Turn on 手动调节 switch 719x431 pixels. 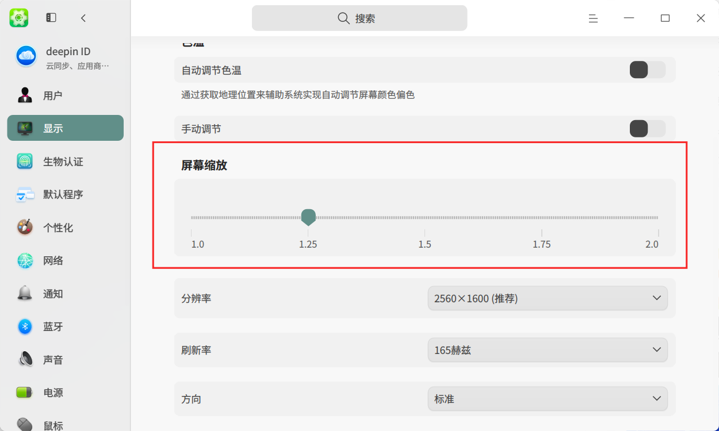[648, 129]
